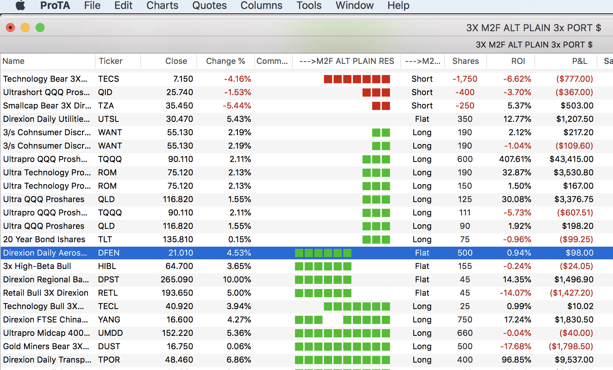Screen dimensions: 613x370
Task: Click the TPOR ticker cell
Action: click(x=109, y=360)
